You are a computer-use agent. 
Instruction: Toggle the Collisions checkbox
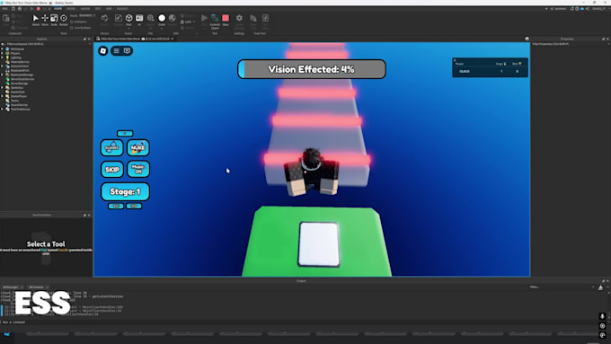pos(72,22)
